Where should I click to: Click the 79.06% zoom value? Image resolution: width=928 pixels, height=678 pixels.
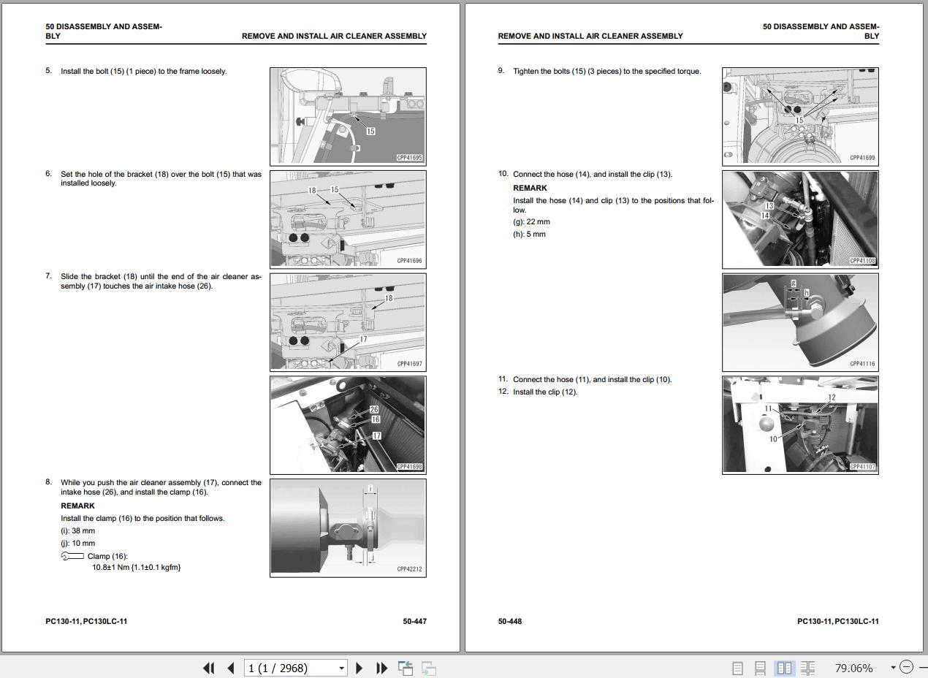[853, 668]
